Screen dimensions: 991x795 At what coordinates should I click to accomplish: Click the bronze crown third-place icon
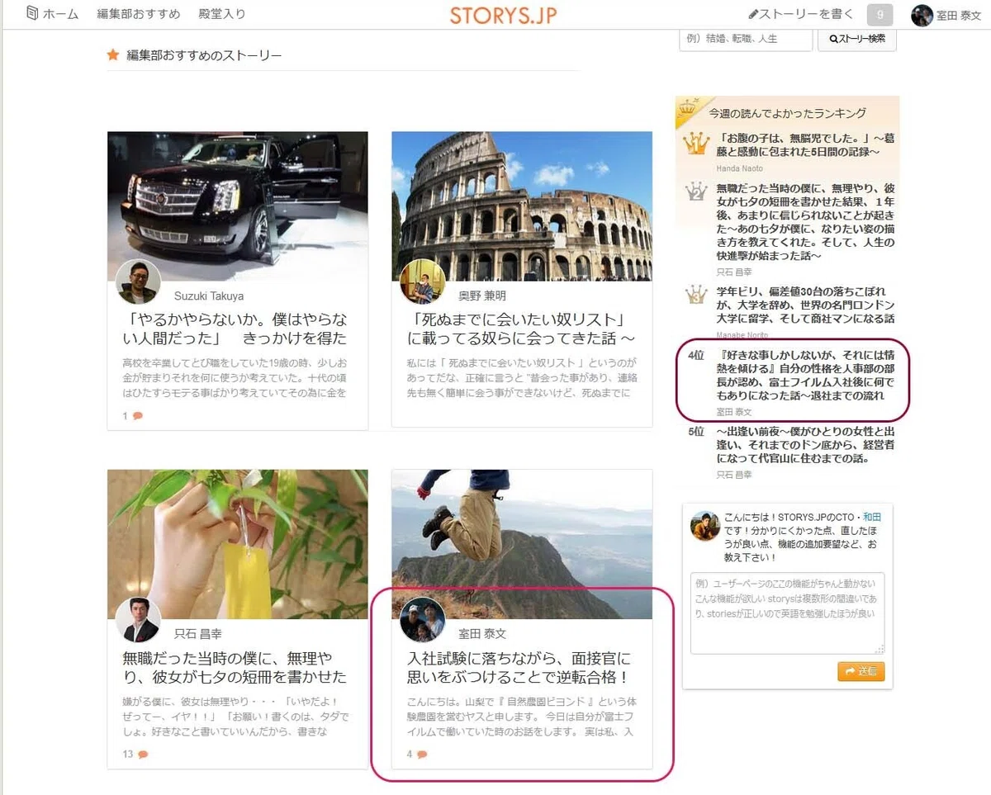pos(698,296)
